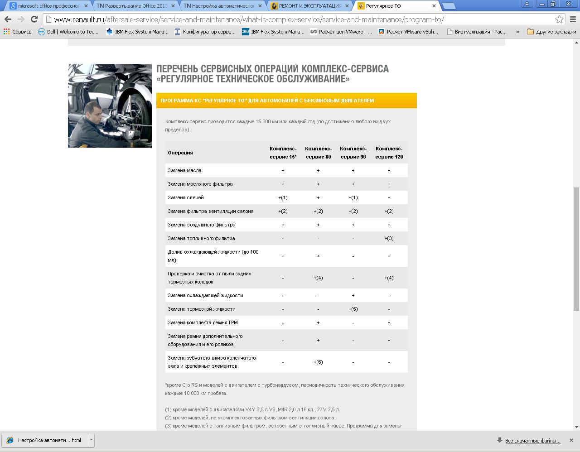The height and width of the screenshot is (452, 580).
Task: Click the 'Комплекс-сервис 15*' column header
Action: point(283,153)
